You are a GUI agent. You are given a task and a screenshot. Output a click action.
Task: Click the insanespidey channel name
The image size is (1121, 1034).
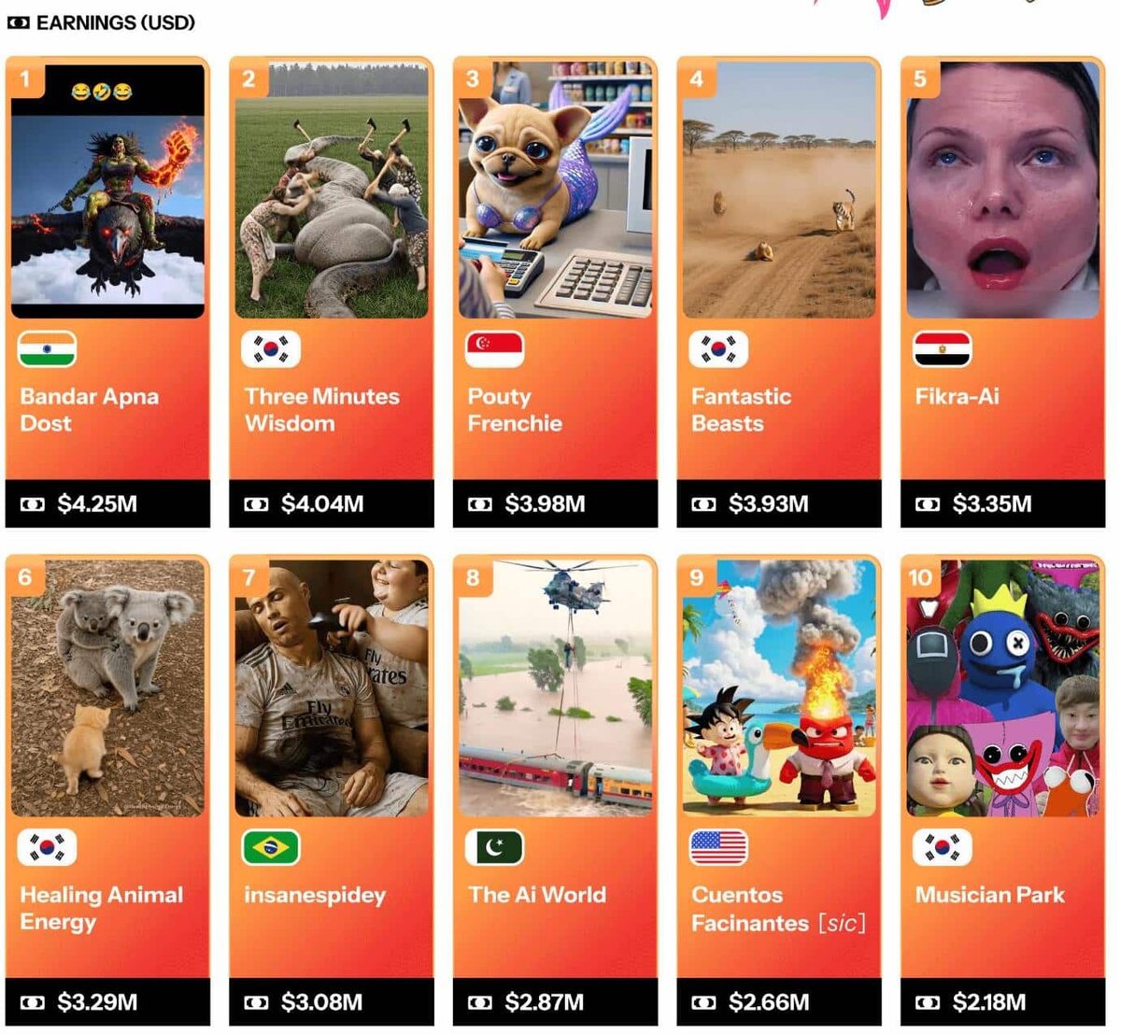[315, 895]
